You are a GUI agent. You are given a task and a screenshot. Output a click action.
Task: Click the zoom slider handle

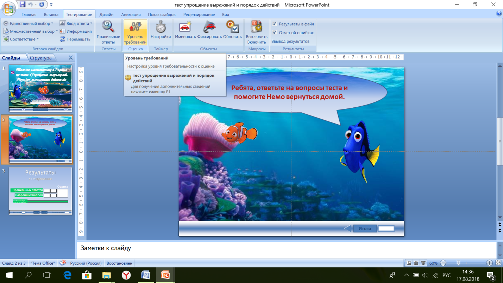click(x=458, y=263)
